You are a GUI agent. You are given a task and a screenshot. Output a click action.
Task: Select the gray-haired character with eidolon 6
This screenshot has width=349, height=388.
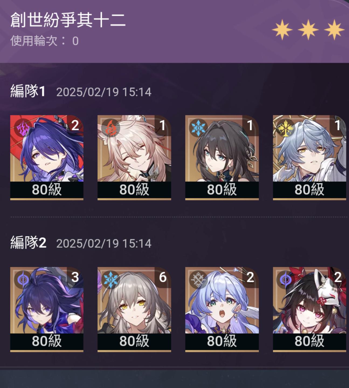134,309
